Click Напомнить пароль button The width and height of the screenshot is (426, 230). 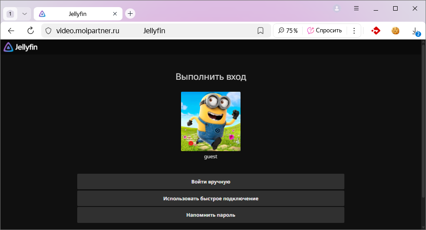pyautogui.click(x=211, y=215)
